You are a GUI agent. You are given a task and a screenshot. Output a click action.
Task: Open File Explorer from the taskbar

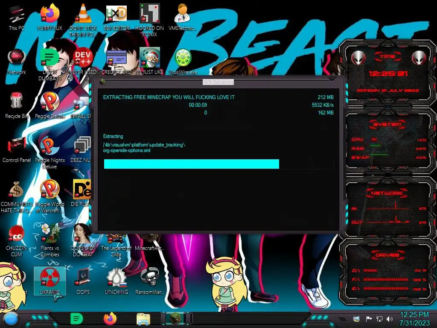pos(143,319)
